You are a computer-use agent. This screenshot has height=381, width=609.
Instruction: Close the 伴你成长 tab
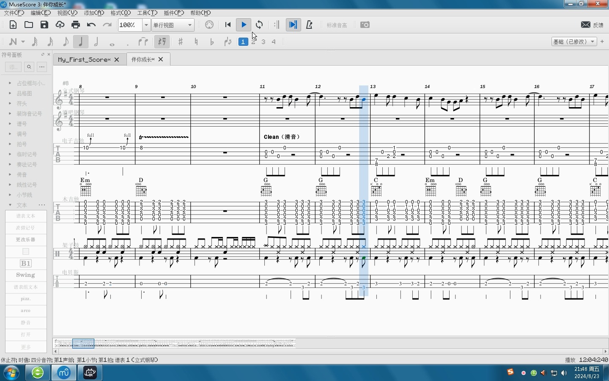tap(161, 59)
